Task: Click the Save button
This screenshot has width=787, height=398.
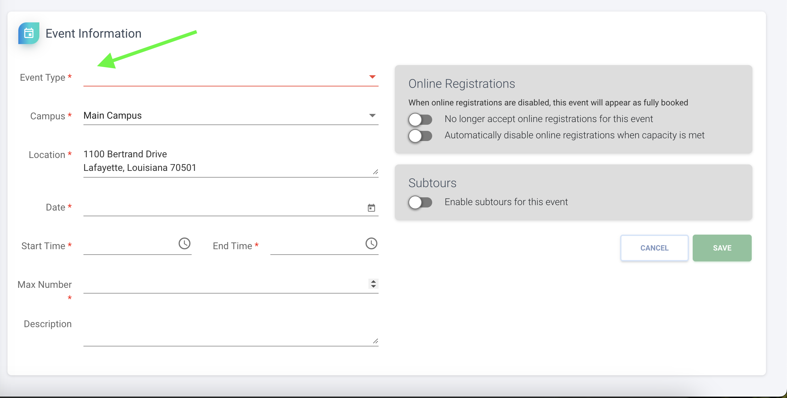Action: tap(722, 248)
